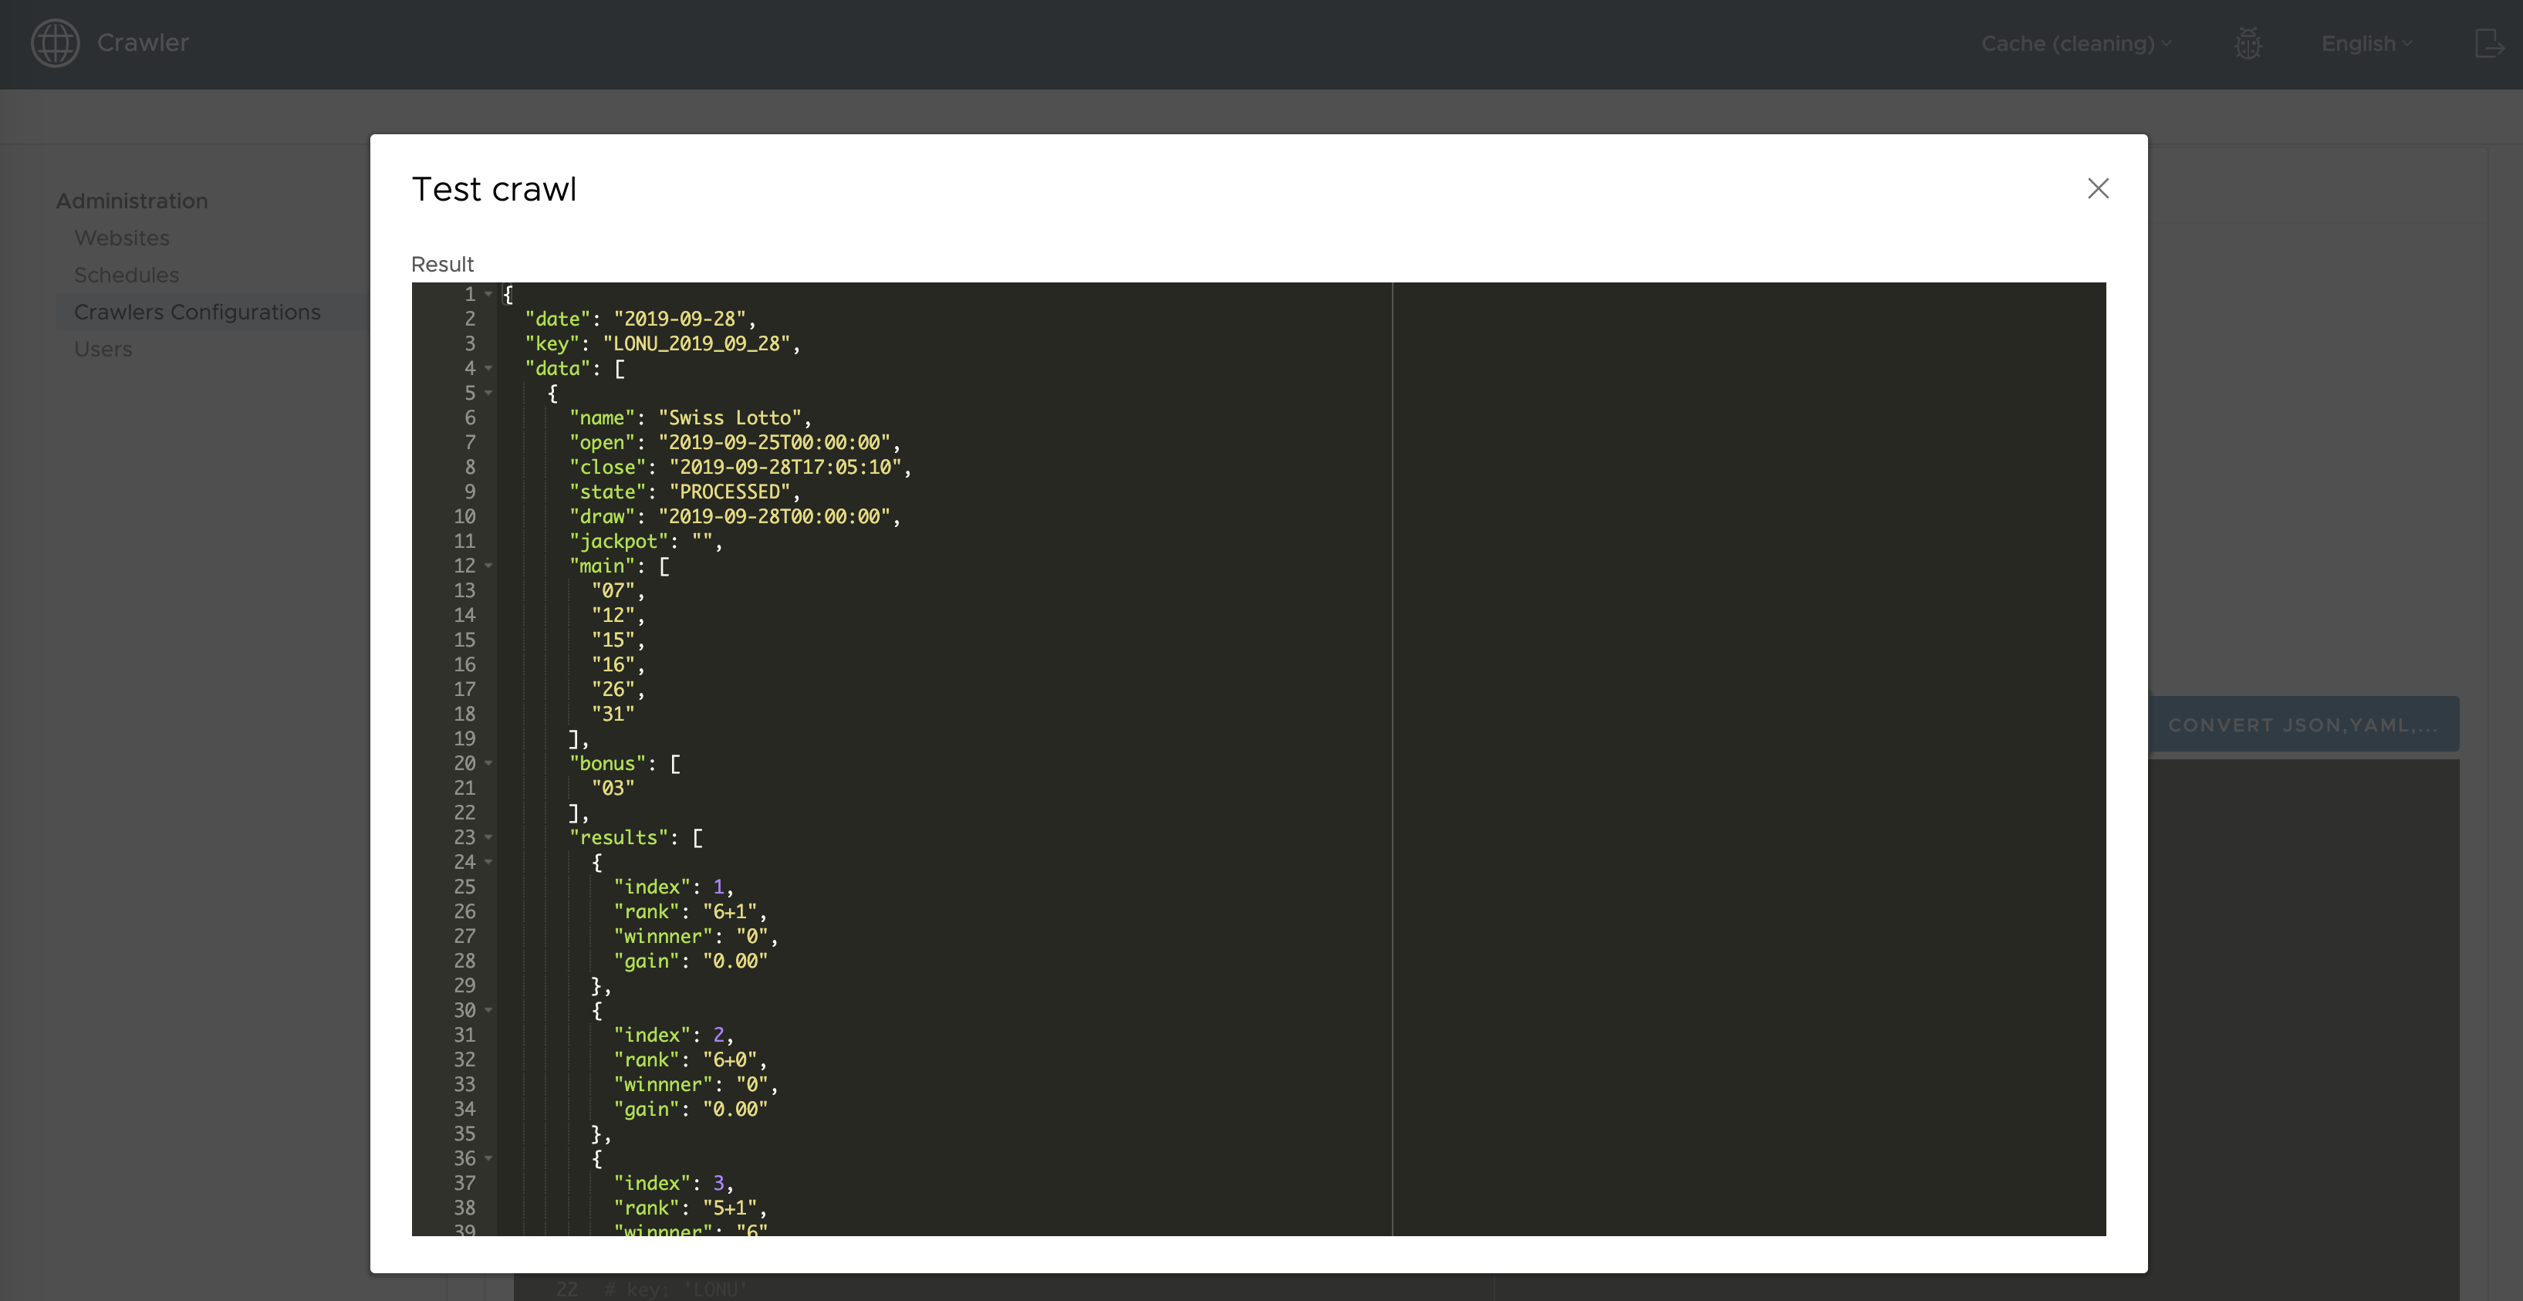Viewport: 2523px width, 1301px height.
Task: Fold the first result object at line 24
Action: tap(488, 862)
